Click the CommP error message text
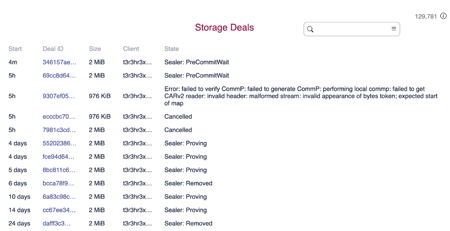 pyautogui.click(x=301, y=96)
